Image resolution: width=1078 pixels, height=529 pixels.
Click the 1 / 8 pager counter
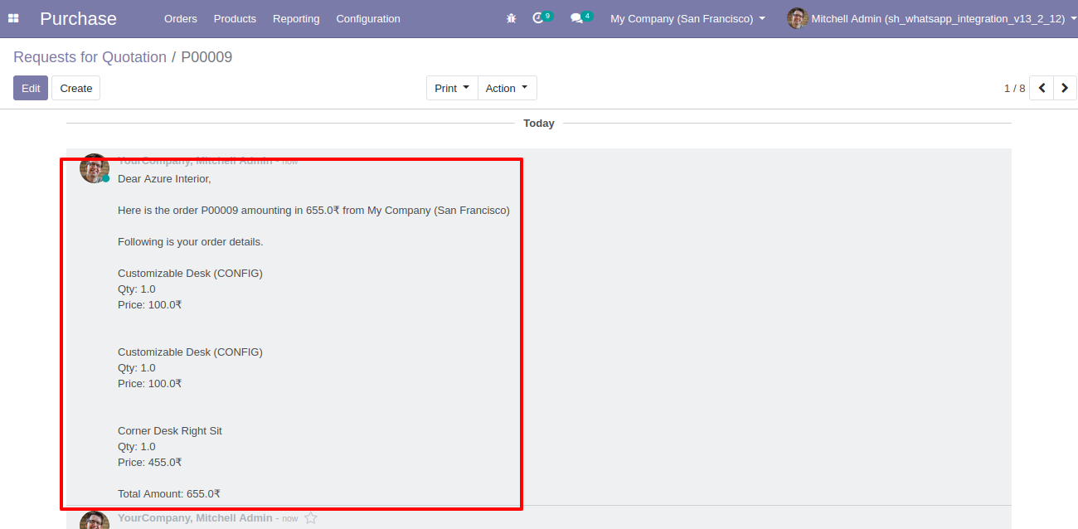coord(1014,88)
